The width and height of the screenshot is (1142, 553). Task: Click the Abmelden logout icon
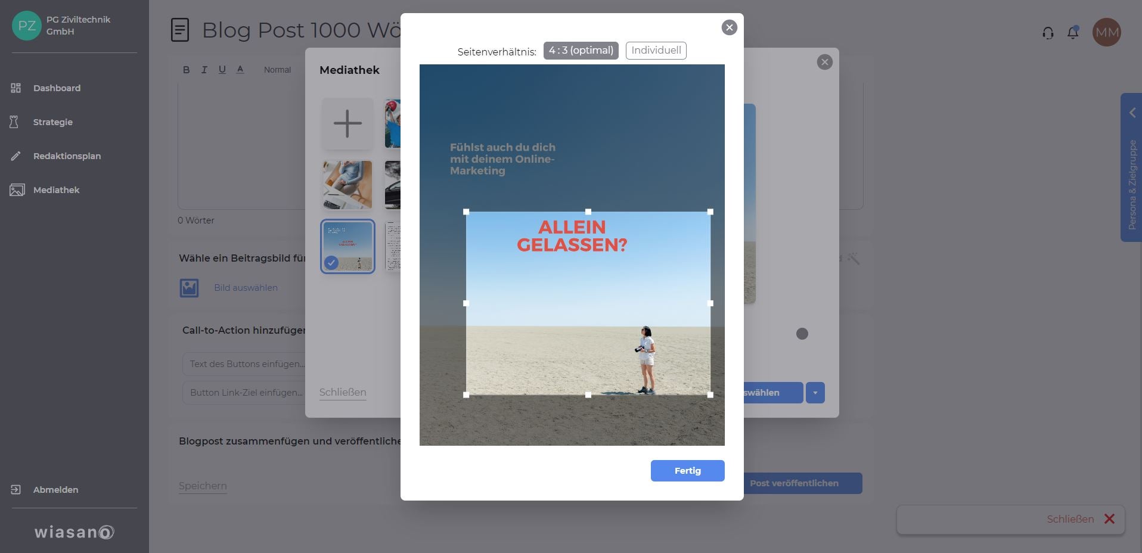tap(16, 489)
